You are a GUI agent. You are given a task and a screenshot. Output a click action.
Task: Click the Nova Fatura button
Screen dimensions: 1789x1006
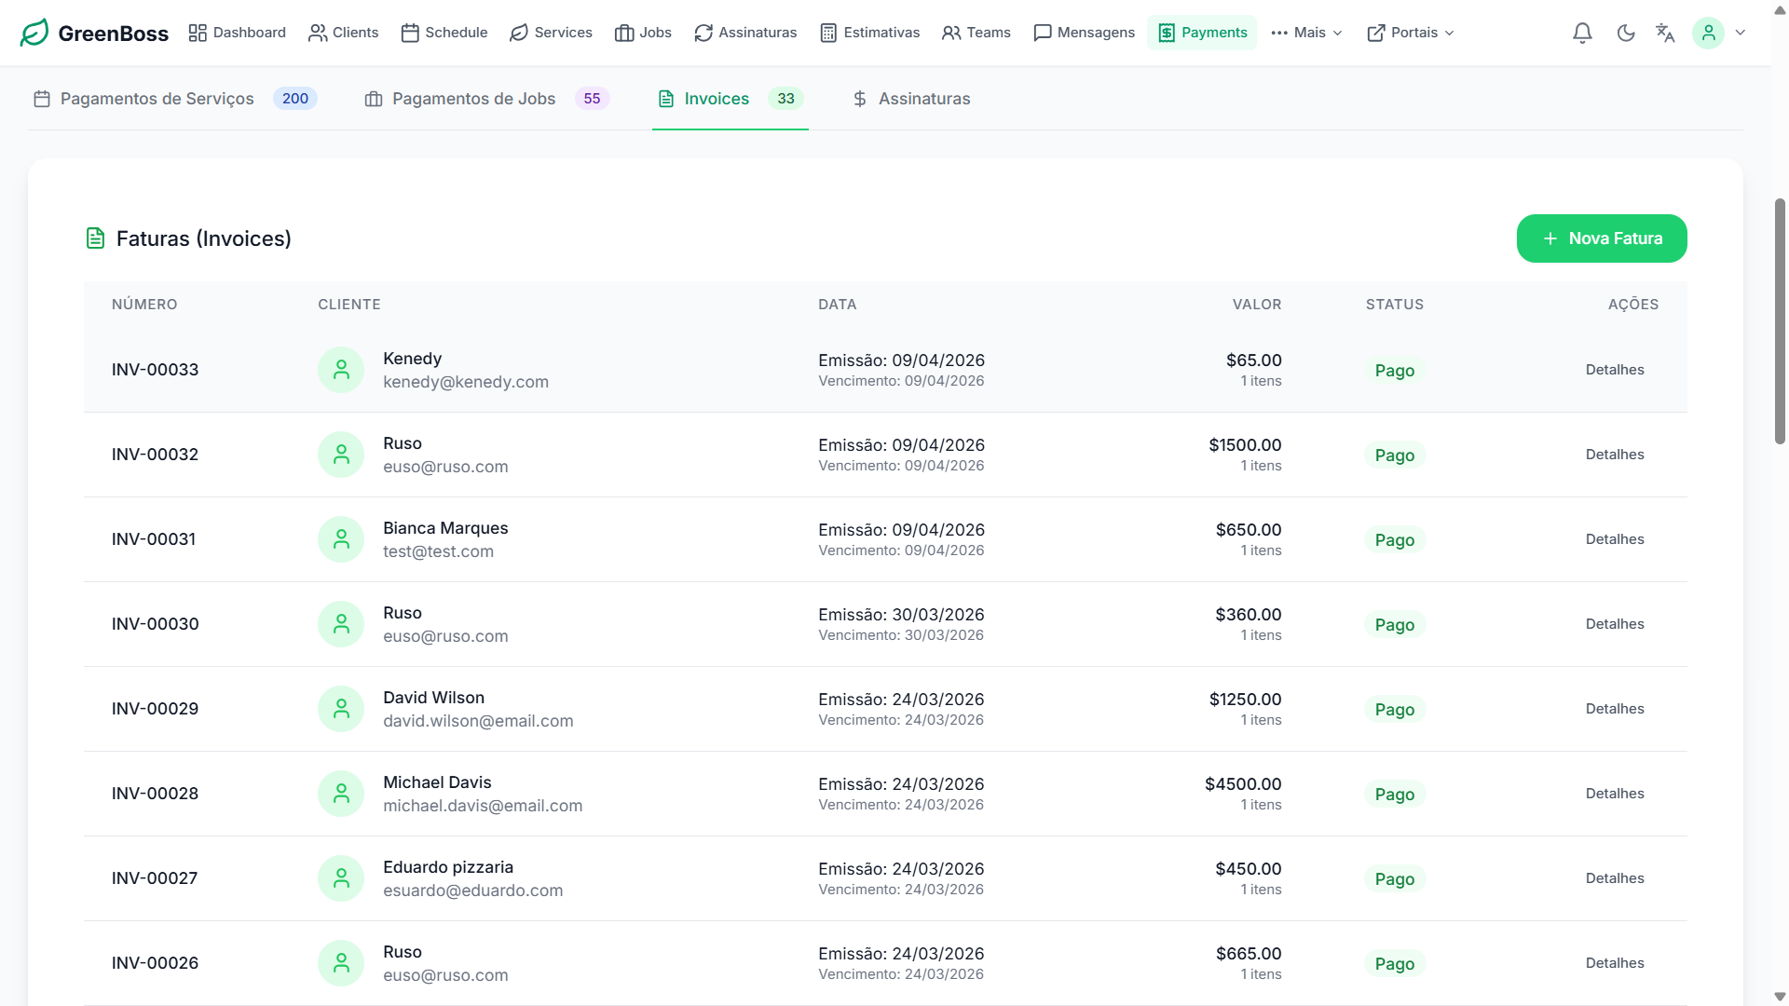pyautogui.click(x=1601, y=238)
